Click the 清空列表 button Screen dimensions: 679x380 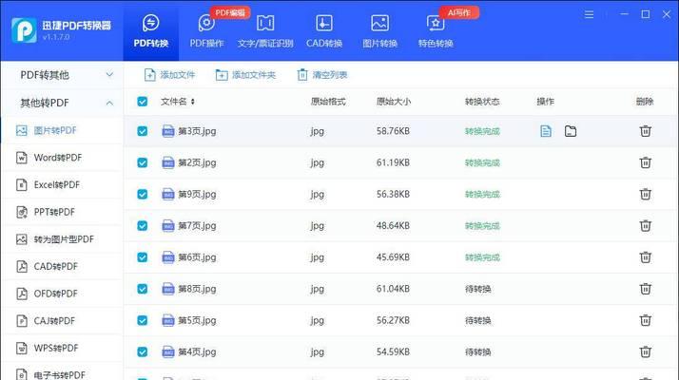click(x=322, y=75)
